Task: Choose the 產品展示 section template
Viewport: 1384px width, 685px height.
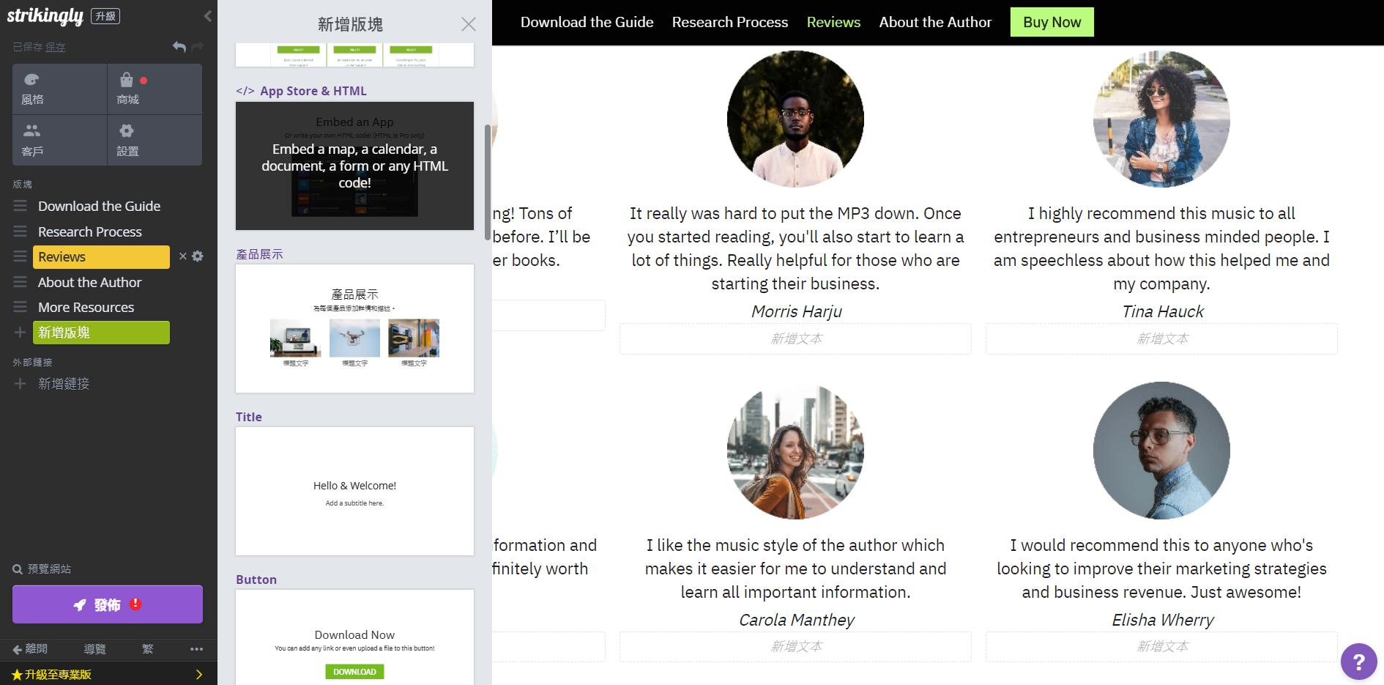Action: [354, 328]
